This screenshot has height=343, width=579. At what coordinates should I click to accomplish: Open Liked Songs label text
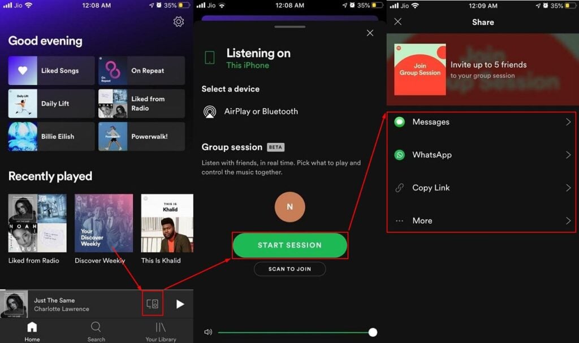[60, 71]
